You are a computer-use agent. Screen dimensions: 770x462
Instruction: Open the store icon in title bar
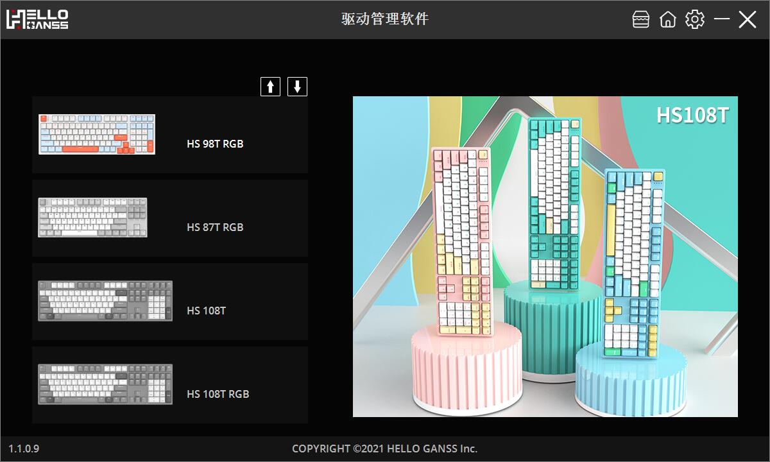(x=641, y=19)
